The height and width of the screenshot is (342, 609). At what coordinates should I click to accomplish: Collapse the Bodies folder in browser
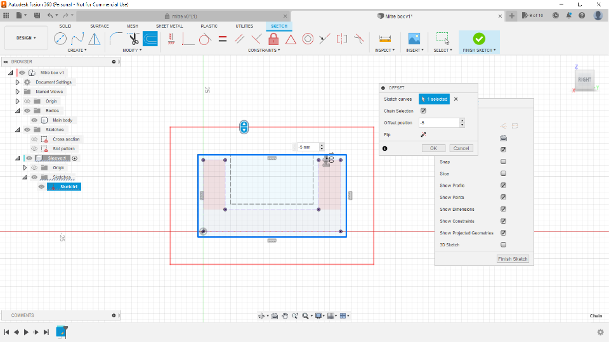[x=18, y=111]
